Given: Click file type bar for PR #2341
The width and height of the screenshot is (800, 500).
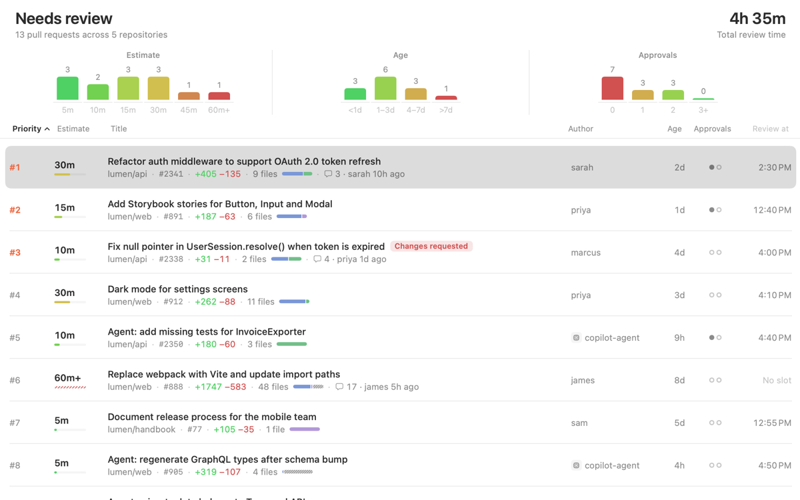Looking at the screenshot, I should 297,174.
